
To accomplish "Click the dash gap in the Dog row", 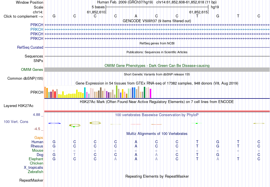I will click(238, 155).
